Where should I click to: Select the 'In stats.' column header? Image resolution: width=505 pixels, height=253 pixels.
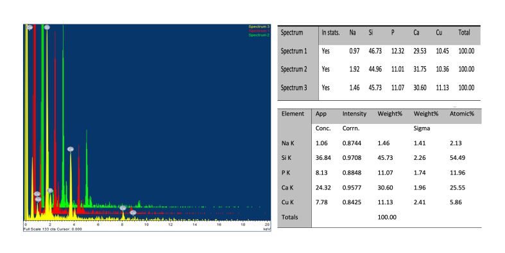pyautogui.click(x=330, y=32)
